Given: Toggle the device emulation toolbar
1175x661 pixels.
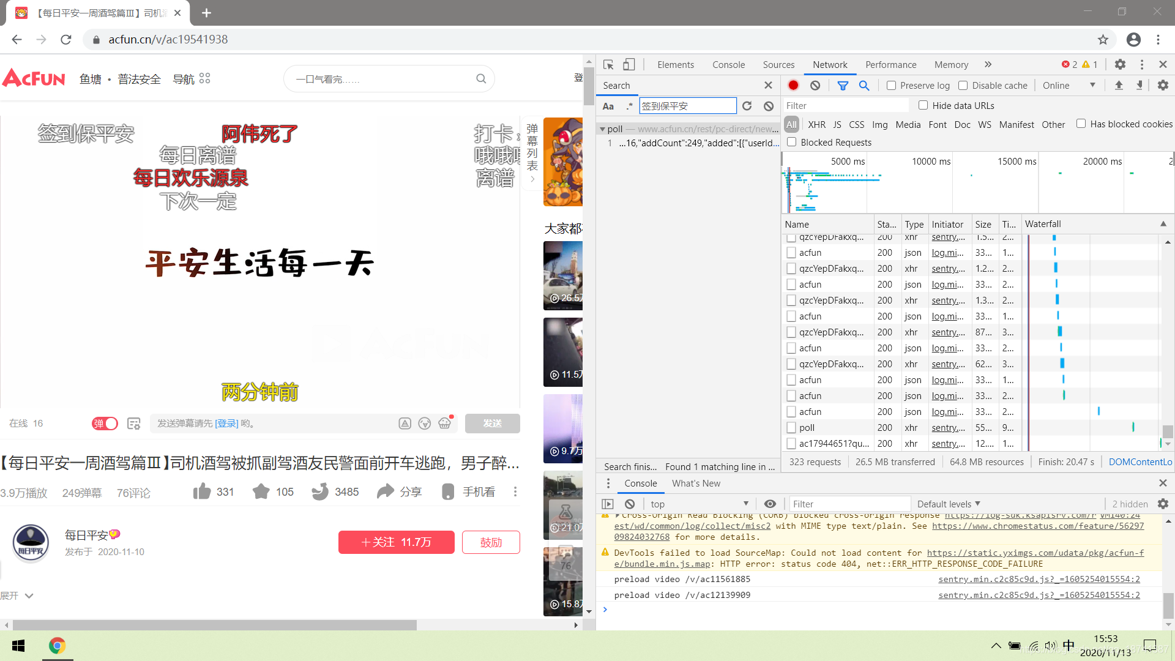Looking at the screenshot, I should [630, 64].
